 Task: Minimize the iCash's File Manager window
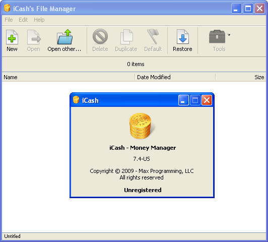[236, 8]
